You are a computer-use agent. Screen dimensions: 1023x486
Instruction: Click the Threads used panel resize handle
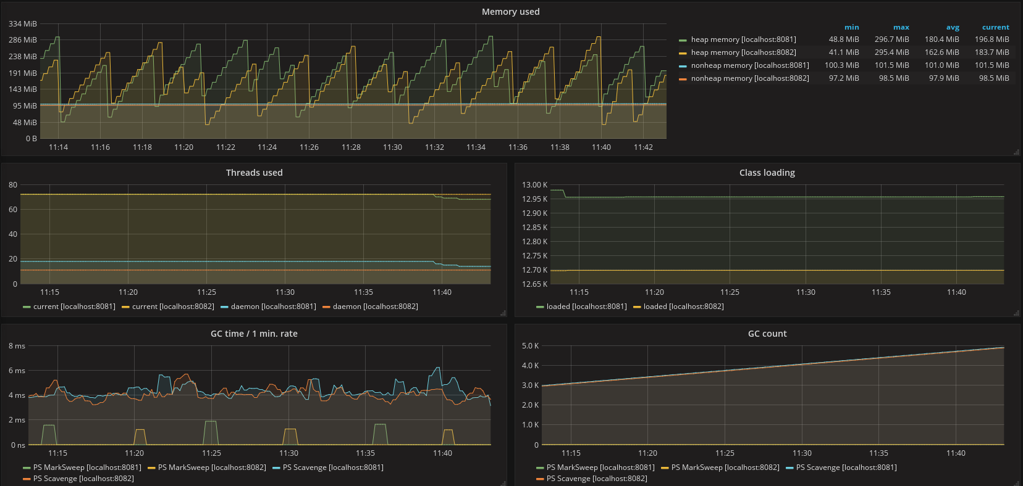click(x=503, y=313)
